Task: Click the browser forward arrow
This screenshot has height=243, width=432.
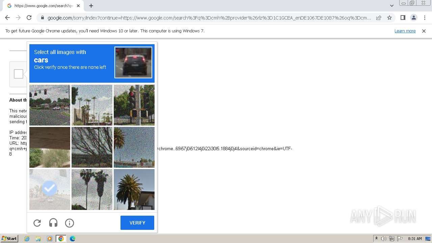Action: [x=18, y=18]
